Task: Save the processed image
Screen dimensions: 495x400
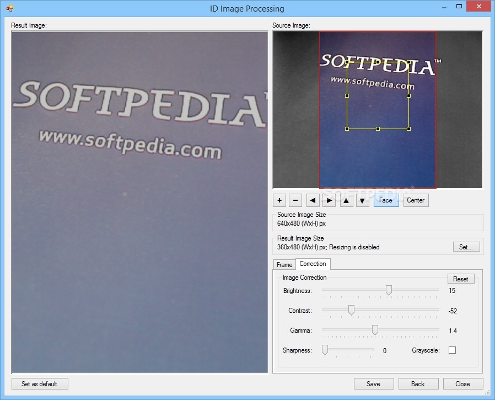Action: point(374,383)
